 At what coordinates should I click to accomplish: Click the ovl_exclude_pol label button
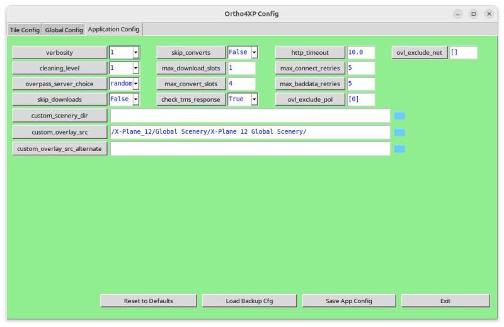pos(310,99)
